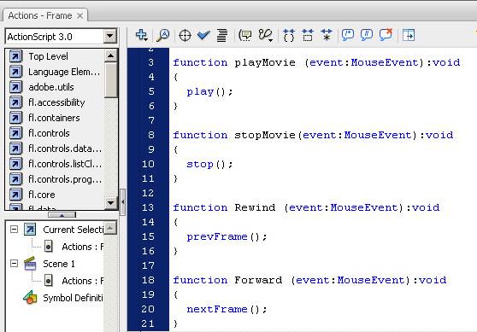Screen dimensions: 477x332
Task: Check syntax with the blue checkmark
Action: [203, 35]
